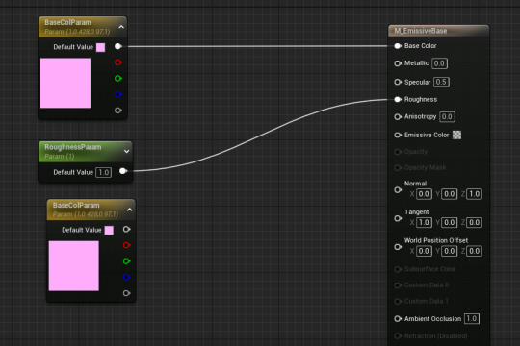Viewport: 520px width, 346px height.
Task: Open the bottom BaseColParam Default Value color swatch
Action: (x=109, y=230)
